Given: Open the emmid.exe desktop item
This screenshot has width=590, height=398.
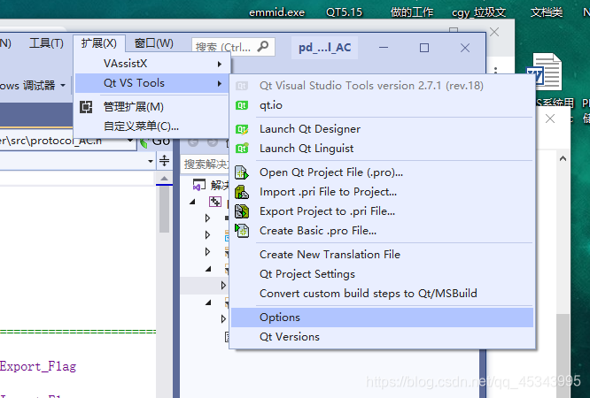Looking at the screenshot, I should (x=277, y=12).
